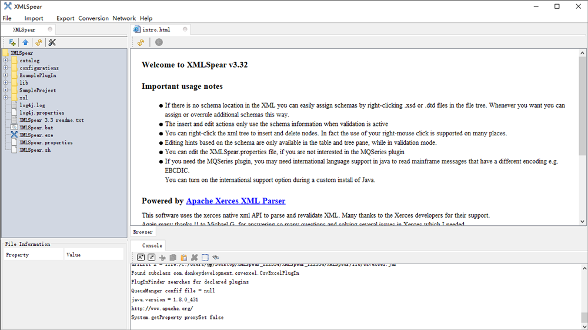This screenshot has height=330, width=588.
Task: Click the 'Welcome to XMLSpear v3.32' heading
Action: pyautogui.click(x=195, y=65)
